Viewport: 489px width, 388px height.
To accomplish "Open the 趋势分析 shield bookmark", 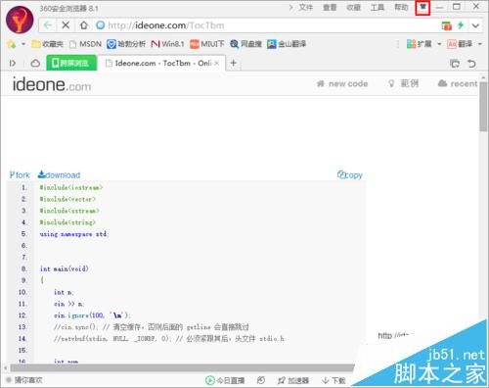I will click(126, 44).
